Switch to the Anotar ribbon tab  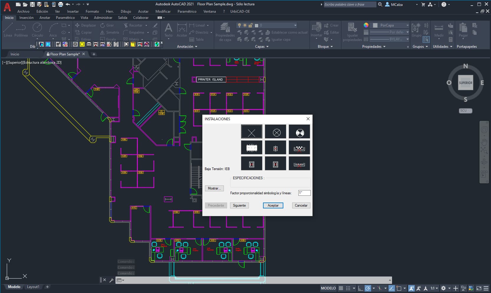(45, 18)
